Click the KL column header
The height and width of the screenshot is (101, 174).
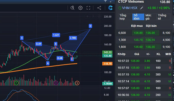click(x=158, y=54)
